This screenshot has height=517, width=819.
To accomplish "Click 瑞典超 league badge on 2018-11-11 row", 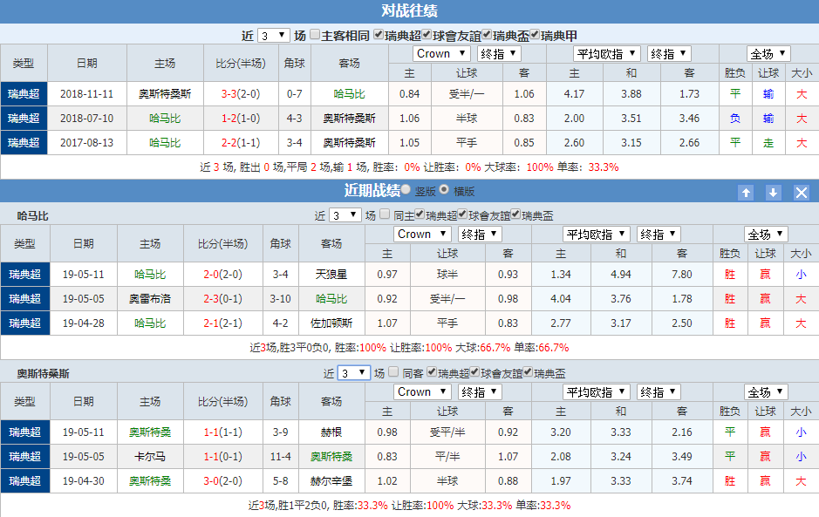I will coord(24,94).
